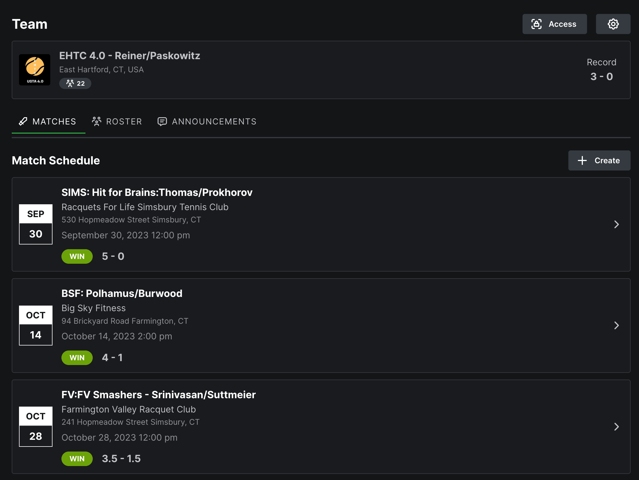Open the Announcements speech bubble icon
The height and width of the screenshot is (480, 639).
(162, 121)
